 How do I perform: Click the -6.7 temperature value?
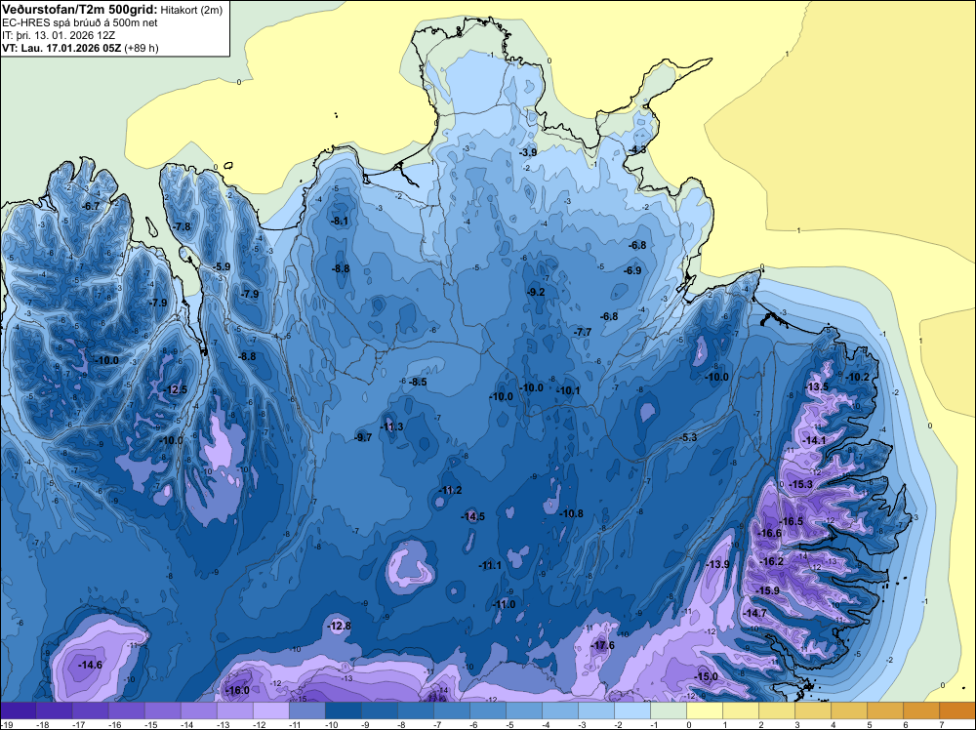[x=92, y=206]
